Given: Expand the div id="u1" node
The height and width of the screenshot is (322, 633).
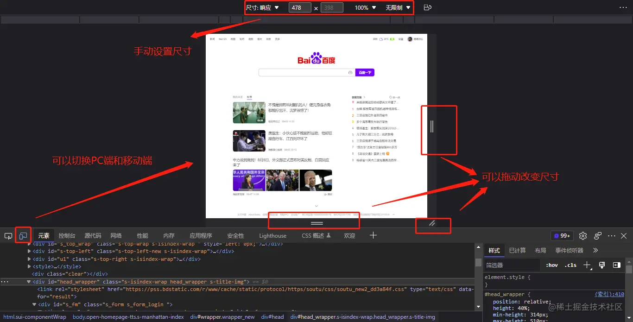Looking at the screenshot, I should (x=30, y=259).
